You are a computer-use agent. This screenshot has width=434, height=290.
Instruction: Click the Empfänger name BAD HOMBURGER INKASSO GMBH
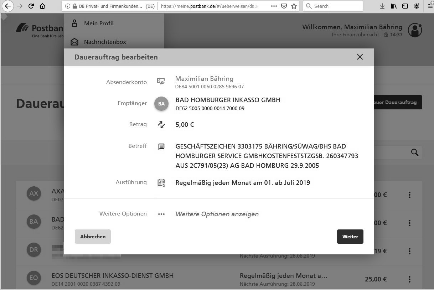tap(228, 100)
